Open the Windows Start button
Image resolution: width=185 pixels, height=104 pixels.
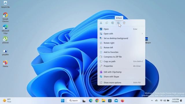pyautogui.click(x=63, y=101)
